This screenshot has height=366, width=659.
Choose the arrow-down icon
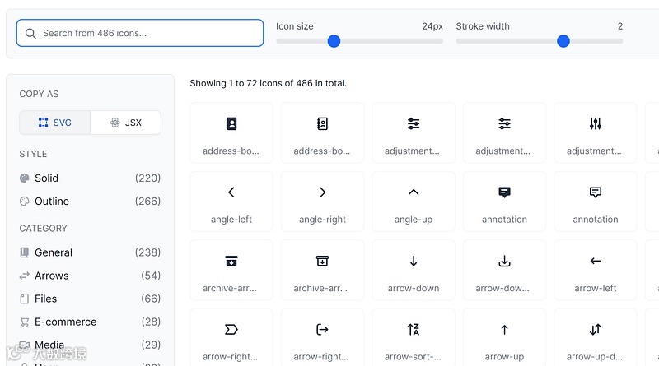click(414, 269)
